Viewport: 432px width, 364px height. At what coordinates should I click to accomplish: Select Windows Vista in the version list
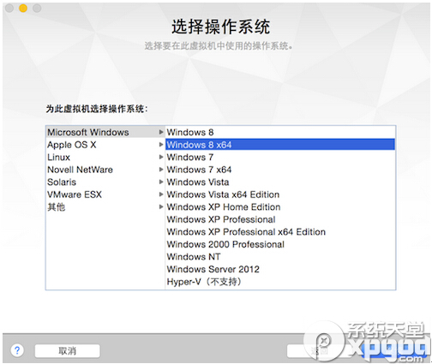[x=280, y=182]
